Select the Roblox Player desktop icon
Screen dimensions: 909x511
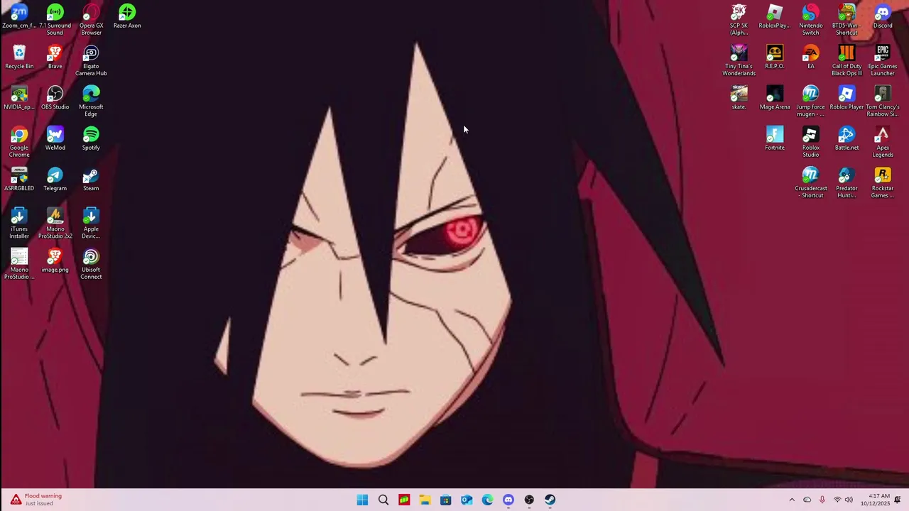coord(847,99)
